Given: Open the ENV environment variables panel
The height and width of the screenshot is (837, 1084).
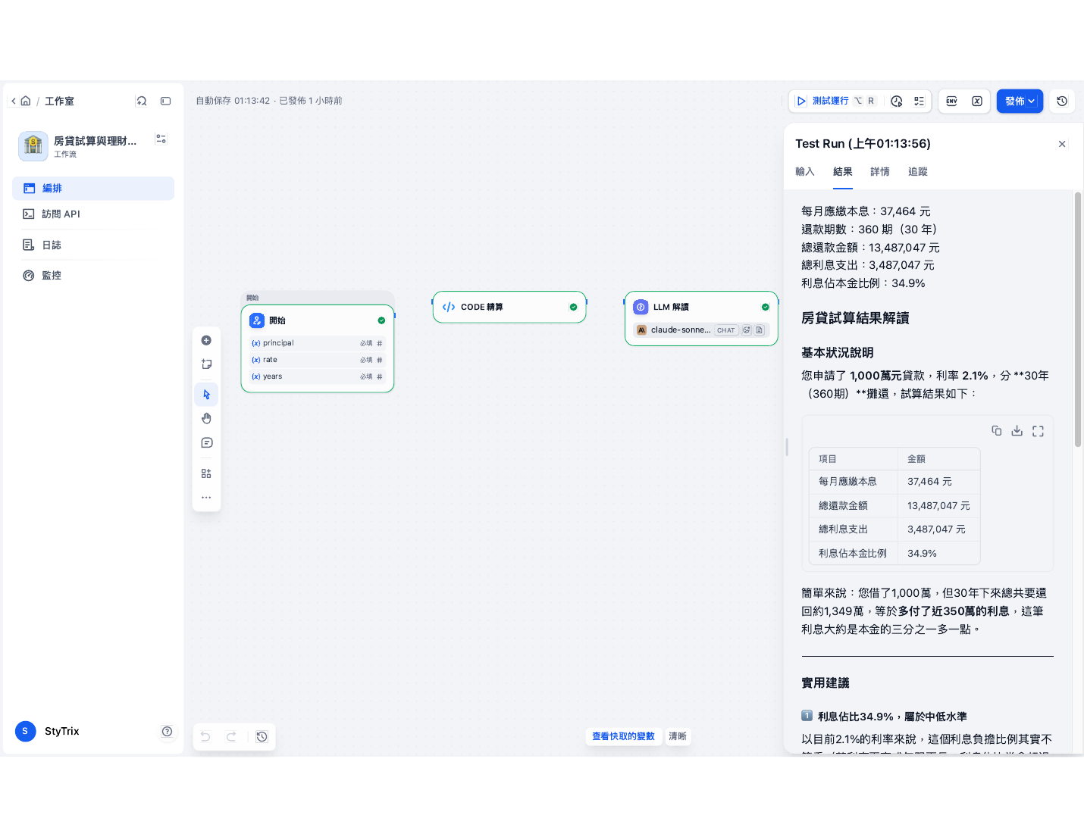Looking at the screenshot, I should (x=952, y=101).
